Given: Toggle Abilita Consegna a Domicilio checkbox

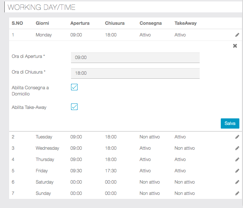Looking at the screenshot, I should tap(74, 87).
